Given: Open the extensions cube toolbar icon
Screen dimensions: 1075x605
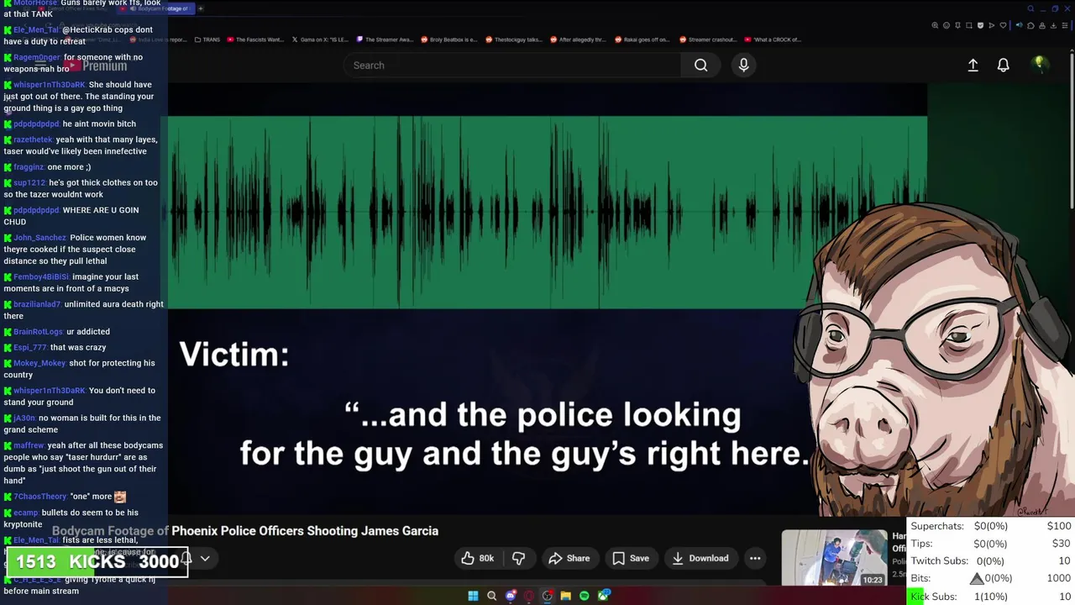Looking at the screenshot, I should tap(1030, 25).
